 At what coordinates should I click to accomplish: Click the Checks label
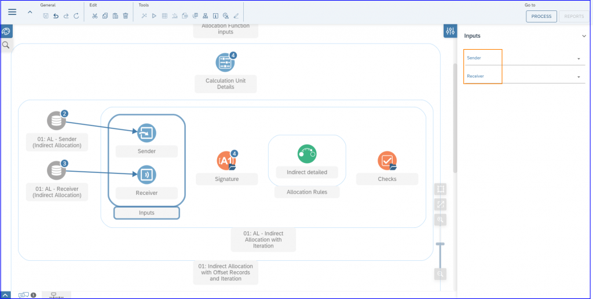[387, 179]
